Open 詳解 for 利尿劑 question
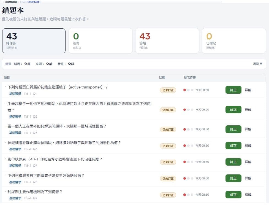Viewport: 269px width, 205px height. coord(248,195)
